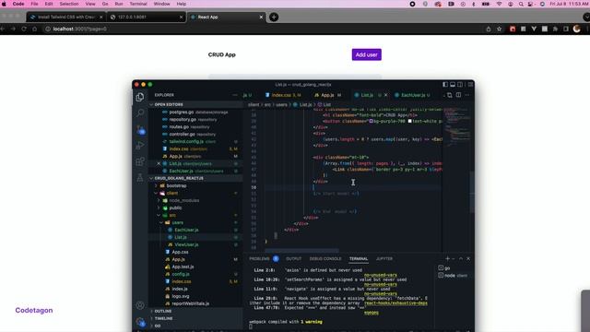Click the open changes icon beside editor tabs
This screenshot has width=590, height=332.
pos(450,95)
